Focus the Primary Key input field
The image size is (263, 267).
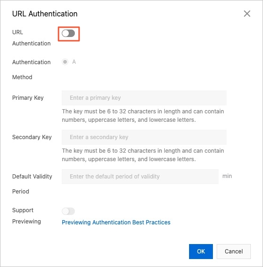point(144,98)
